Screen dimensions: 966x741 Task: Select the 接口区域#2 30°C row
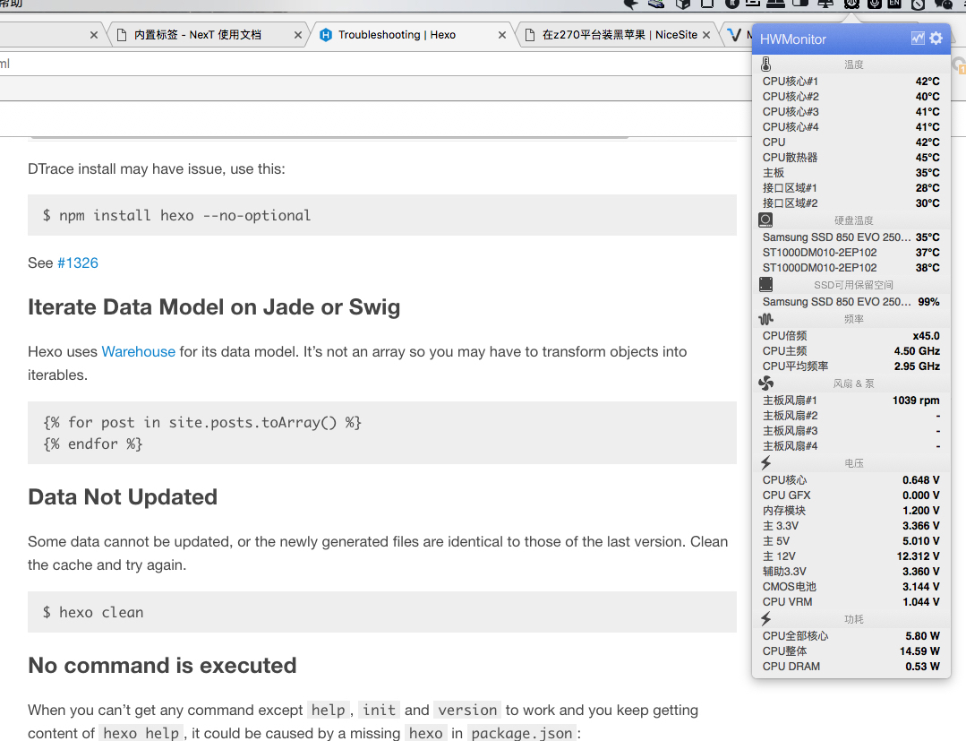tap(851, 202)
